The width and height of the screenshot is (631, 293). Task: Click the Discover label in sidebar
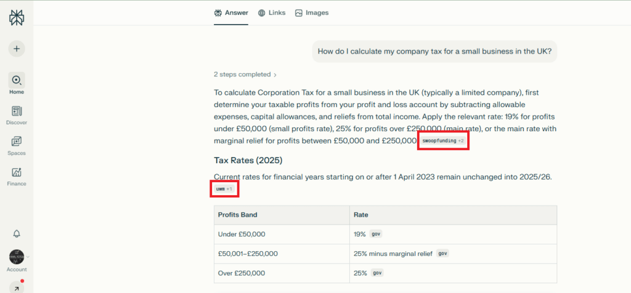pos(17,122)
